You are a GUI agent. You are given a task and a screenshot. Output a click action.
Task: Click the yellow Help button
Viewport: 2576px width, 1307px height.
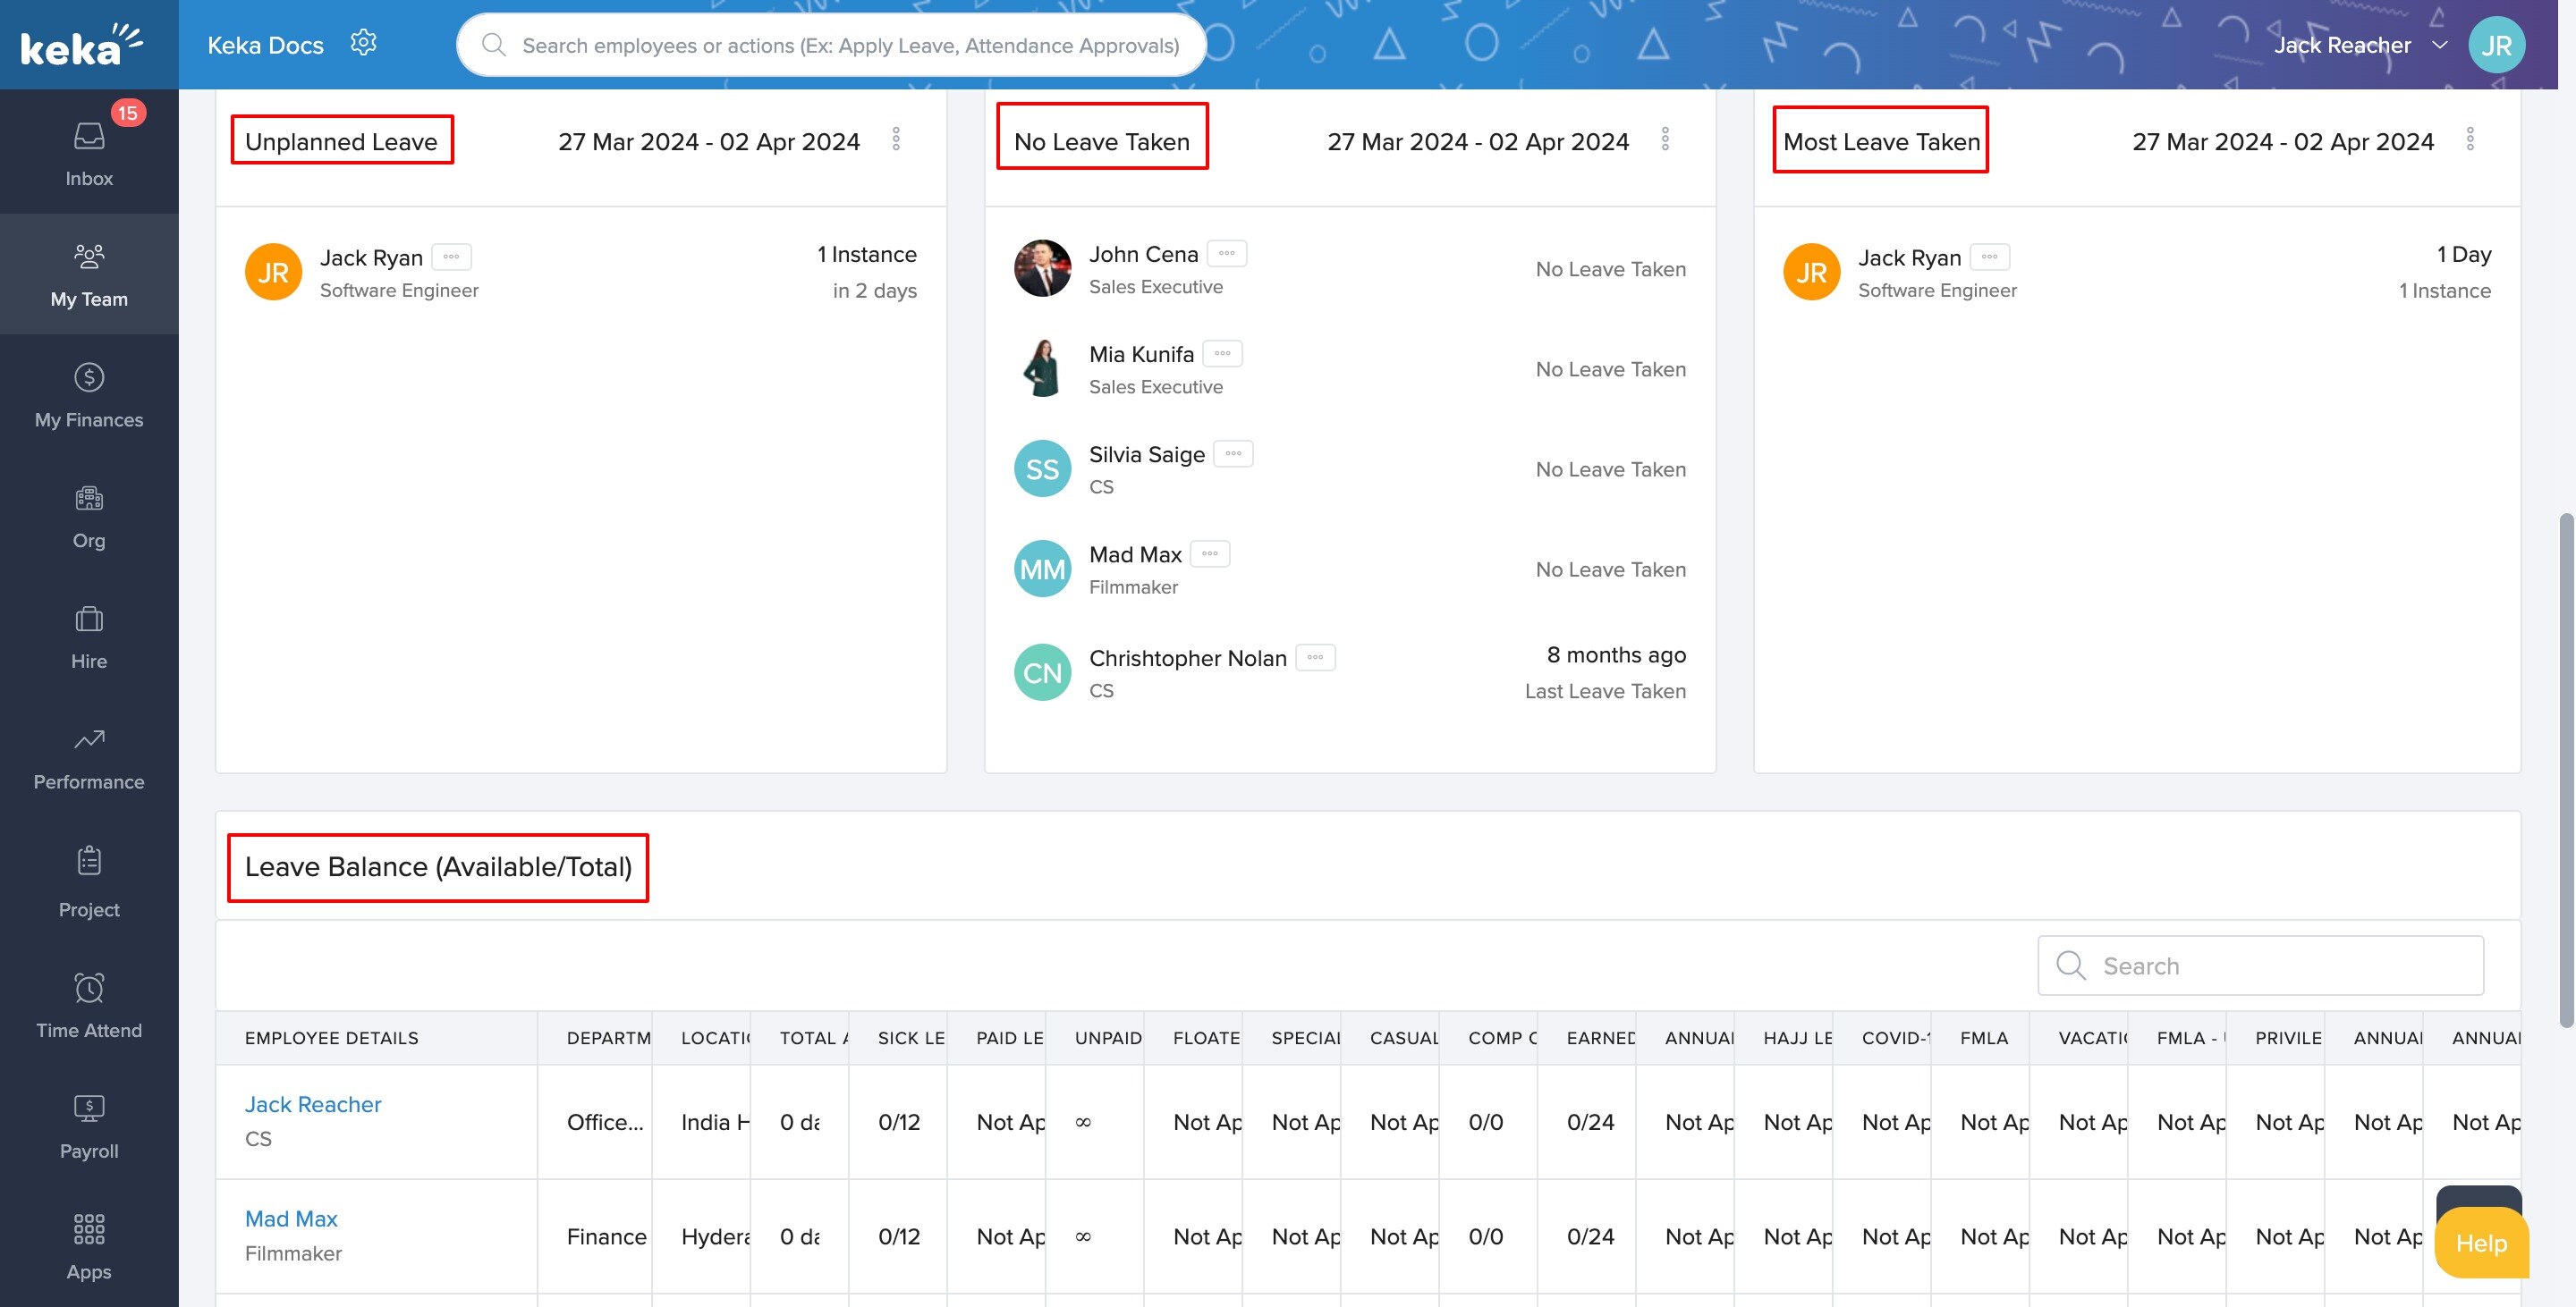click(2481, 1243)
